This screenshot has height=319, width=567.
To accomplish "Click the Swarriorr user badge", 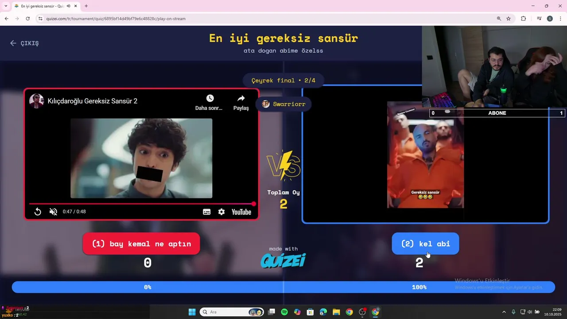I will pos(283,104).
